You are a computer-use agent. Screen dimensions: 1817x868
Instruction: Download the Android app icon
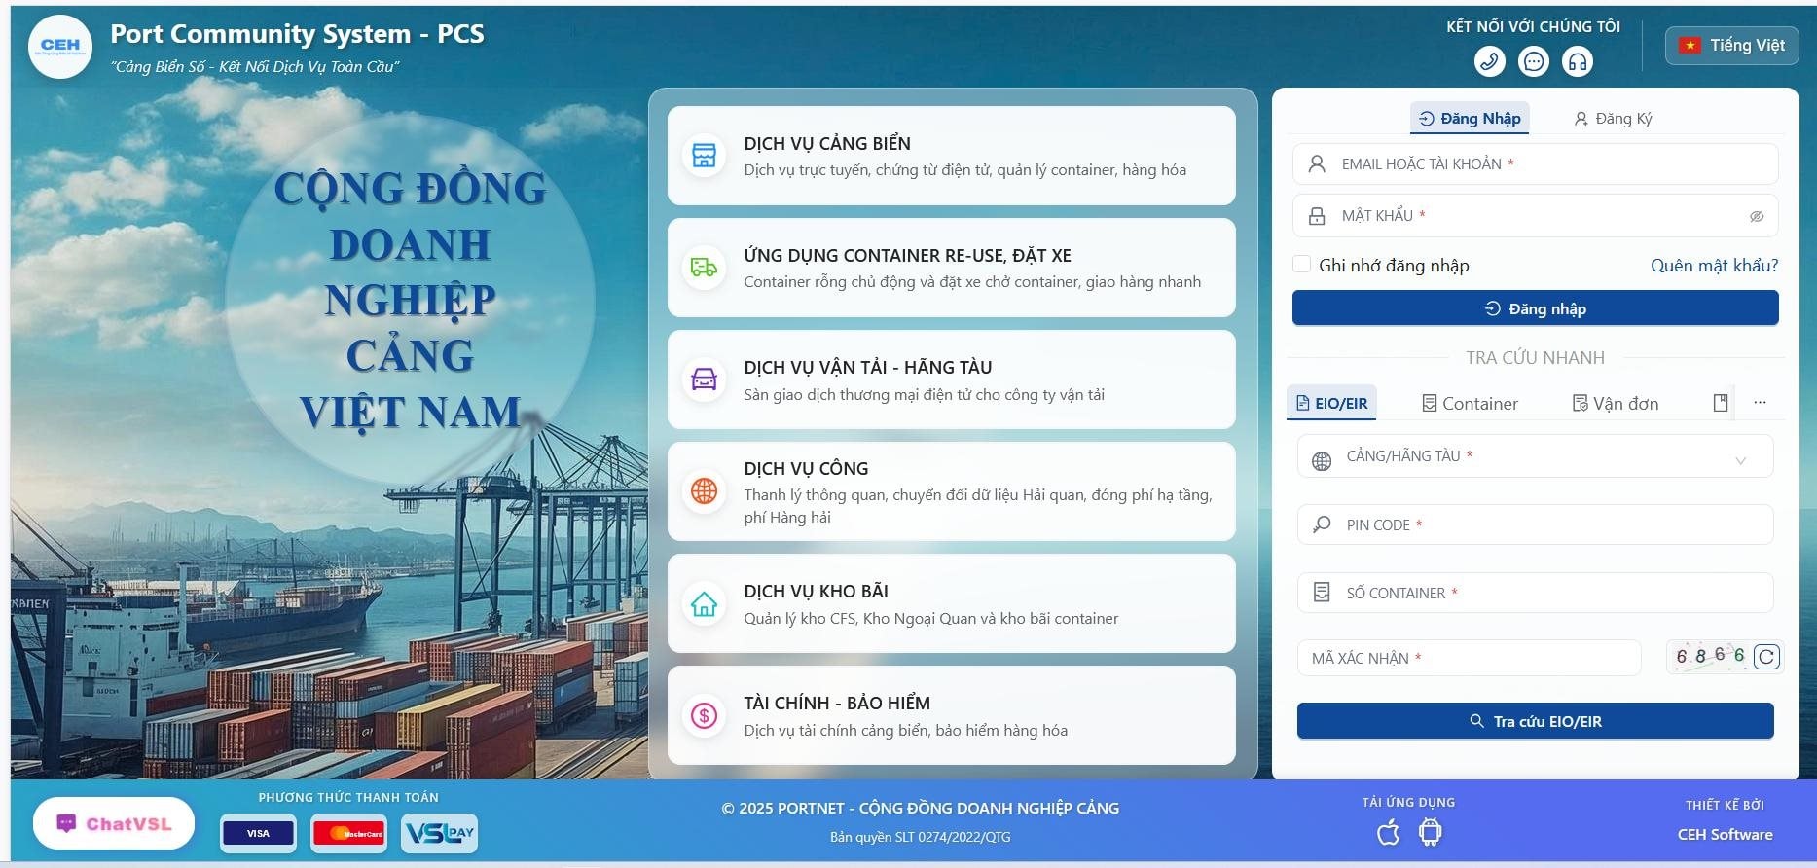1430,832
